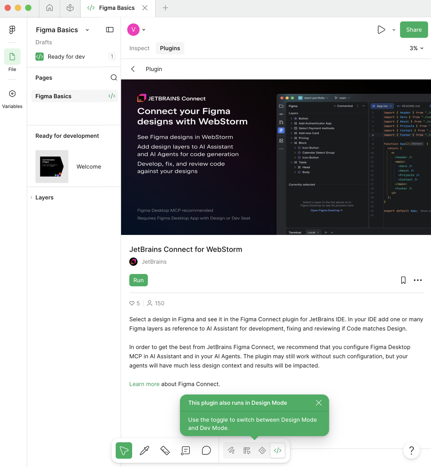Go back with the Plugin arrow
431x467 pixels.
[133, 69]
